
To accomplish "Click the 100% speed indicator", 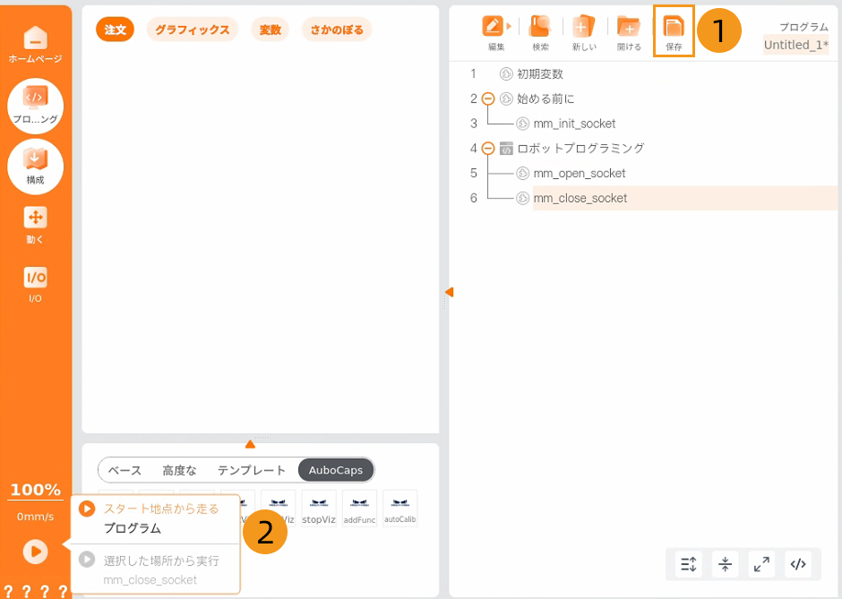I will pyautogui.click(x=36, y=490).
